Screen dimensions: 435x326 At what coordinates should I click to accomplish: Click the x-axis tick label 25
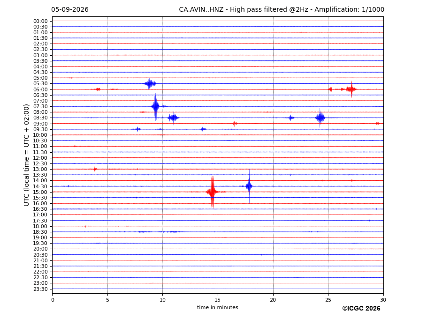pyautogui.click(x=328, y=300)
